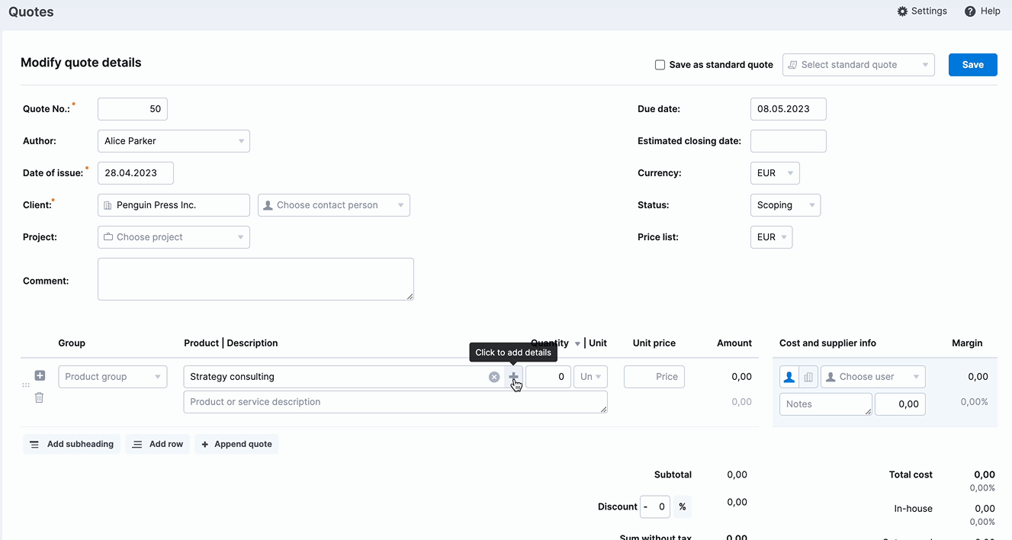Select the in-house user cost icon
Viewport: 1012px width, 540px height.
(x=789, y=377)
